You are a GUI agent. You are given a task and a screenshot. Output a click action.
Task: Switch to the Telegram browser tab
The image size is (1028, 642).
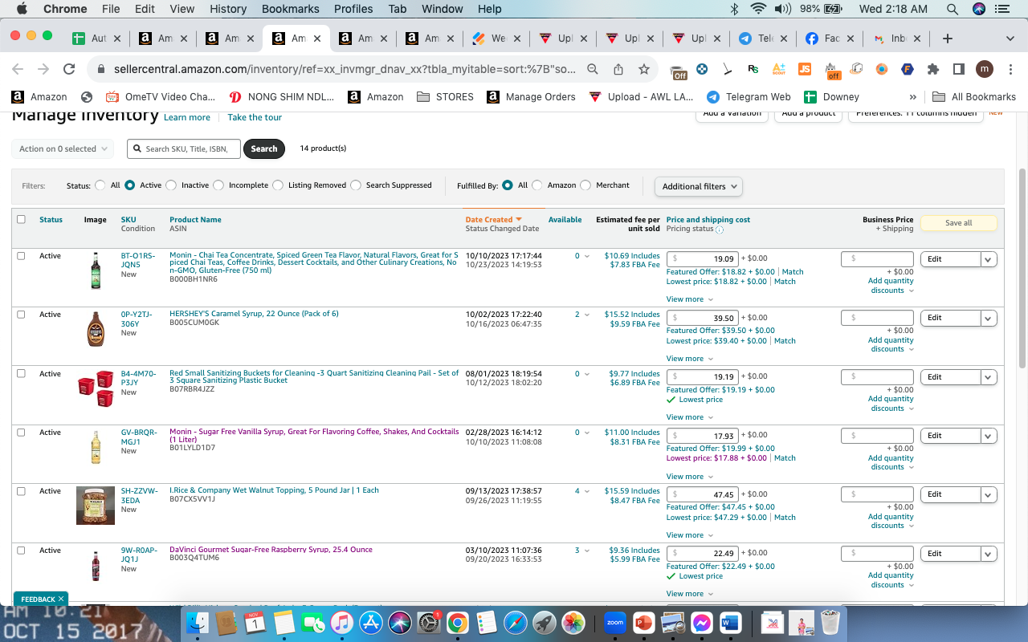point(761,39)
